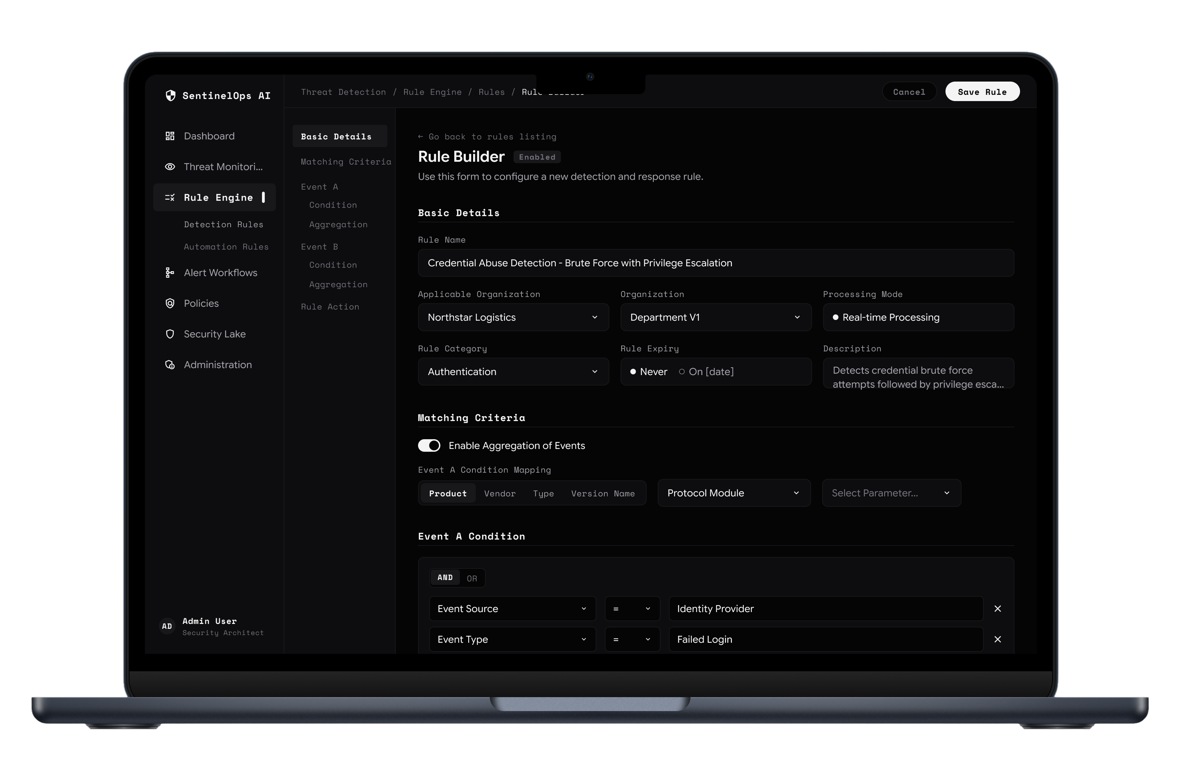Remove the Event Source condition row
Image resolution: width=1181 pixels, height=778 pixels.
click(x=997, y=609)
